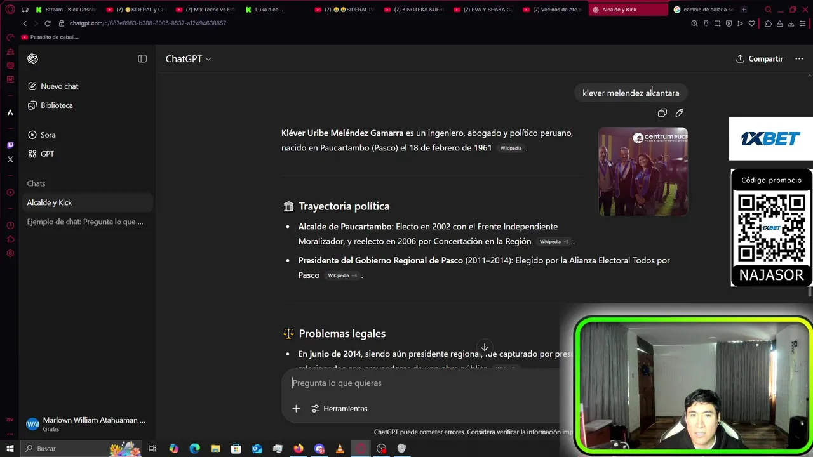
Task: Click the pin icon in address bar
Action: pos(706,23)
